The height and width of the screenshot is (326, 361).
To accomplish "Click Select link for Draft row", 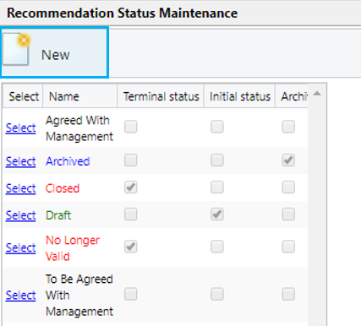I will pyautogui.click(x=21, y=215).
